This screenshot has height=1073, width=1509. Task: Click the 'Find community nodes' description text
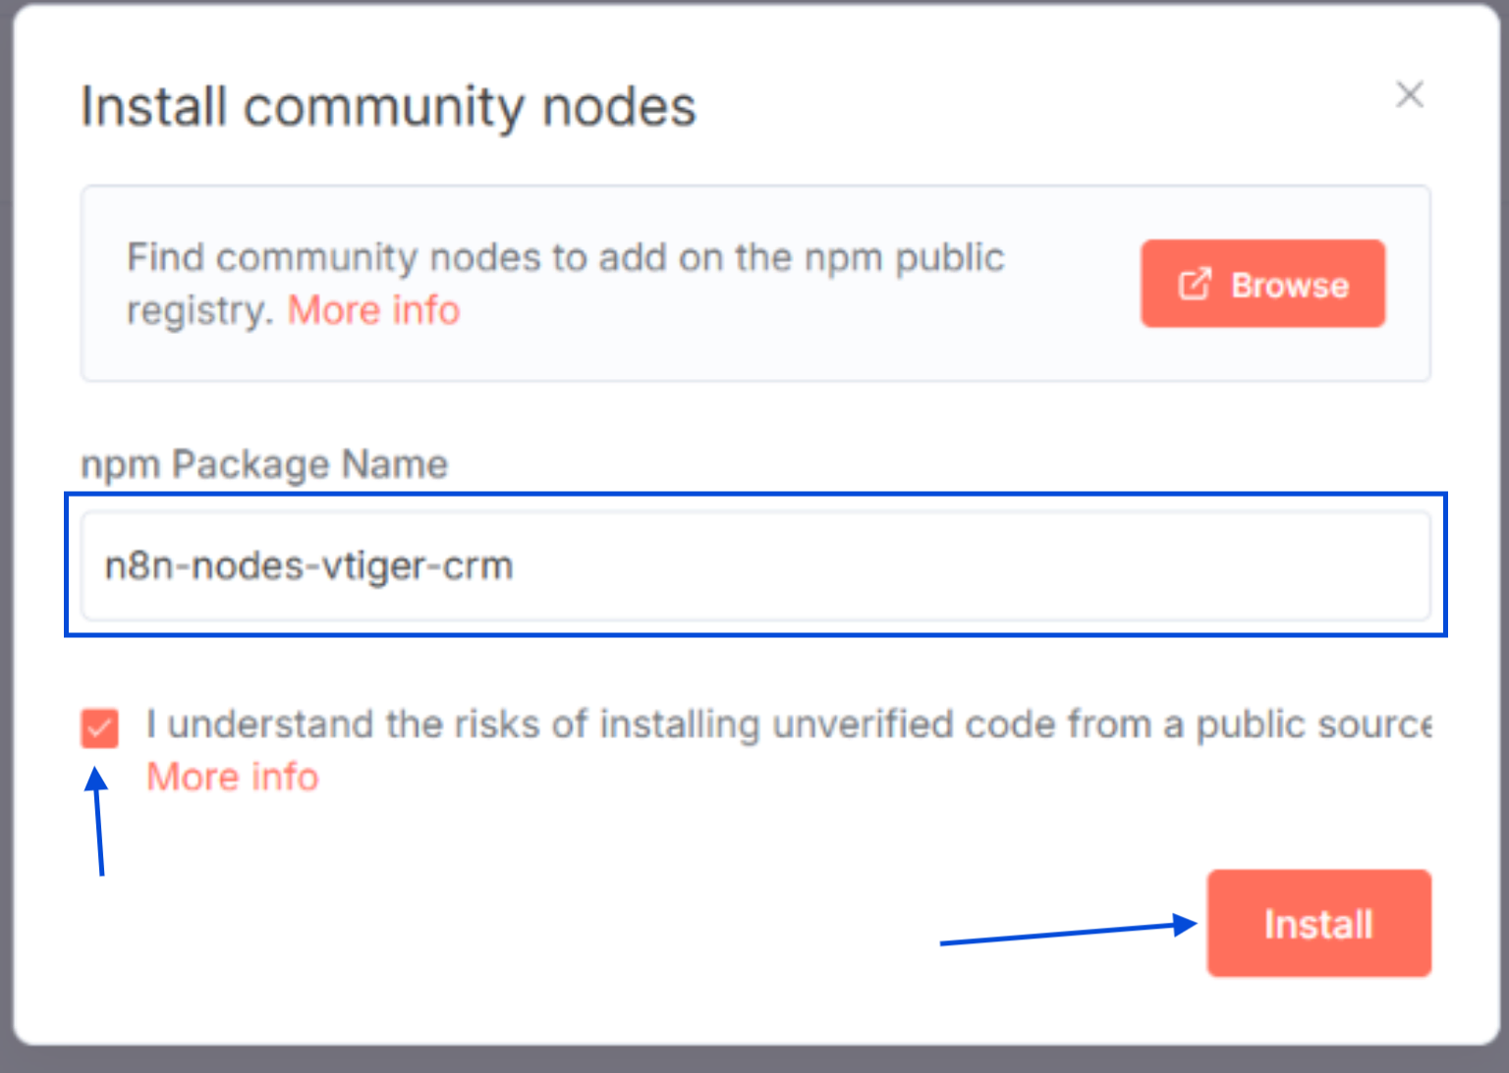point(565,258)
